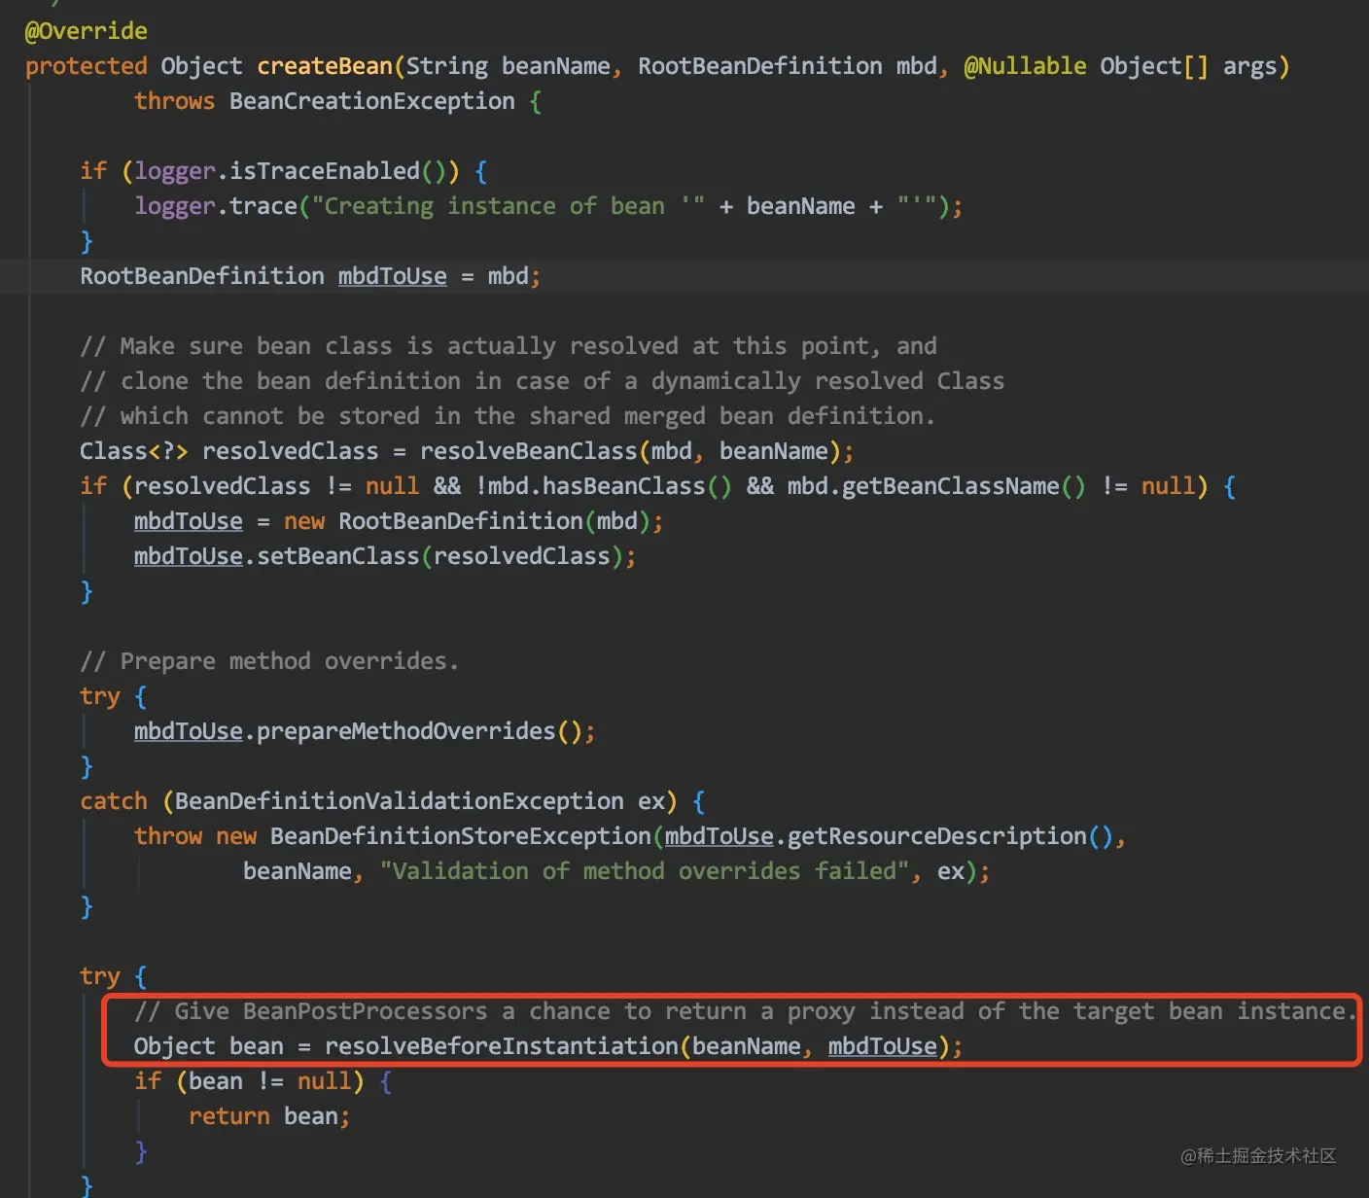
Task: Select the 'Object[] args' parameter
Action: point(1188,66)
